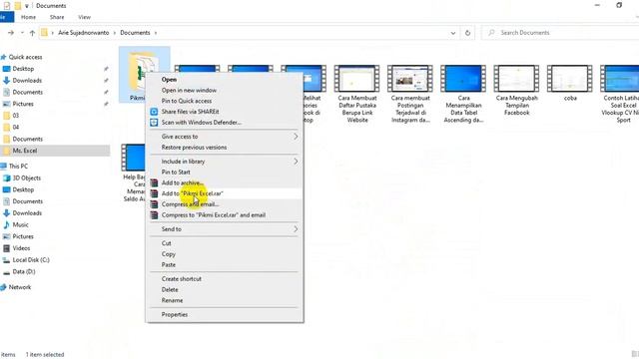The height and width of the screenshot is (359, 639).
Task: Expand the Send to submenu arrow
Action: tap(296, 229)
